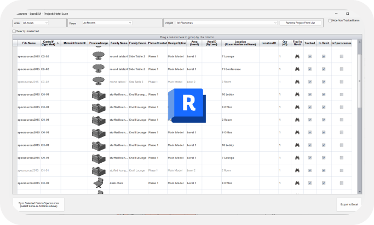Click the Preview Image column header
Screen dimensions: 374x225
pos(99,43)
